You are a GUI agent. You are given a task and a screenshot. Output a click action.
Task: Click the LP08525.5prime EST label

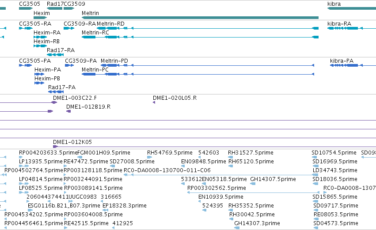[x=41, y=189]
